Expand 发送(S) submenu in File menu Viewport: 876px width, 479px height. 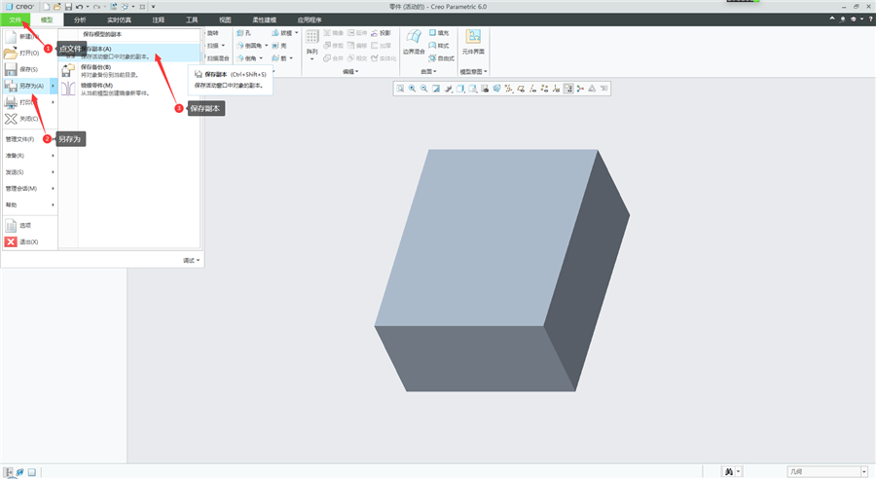click(29, 172)
